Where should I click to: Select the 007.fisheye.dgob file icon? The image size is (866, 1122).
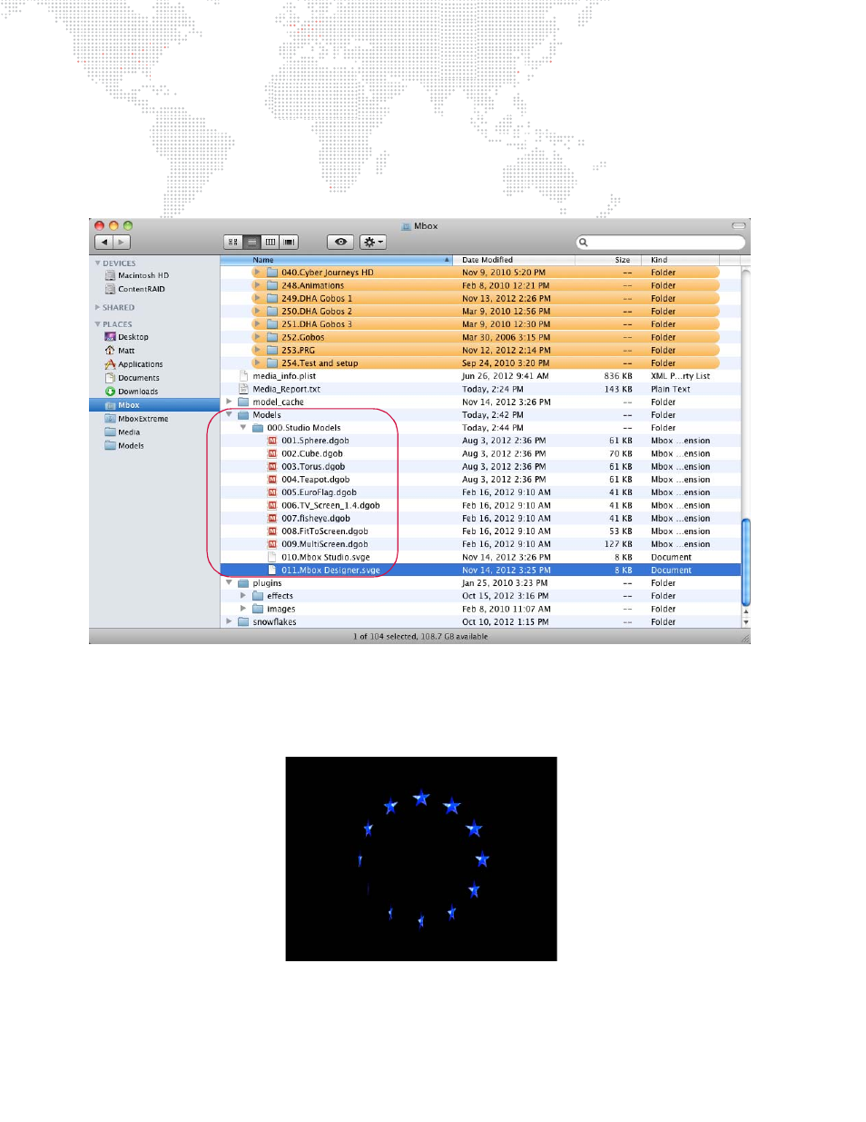pos(272,519)
